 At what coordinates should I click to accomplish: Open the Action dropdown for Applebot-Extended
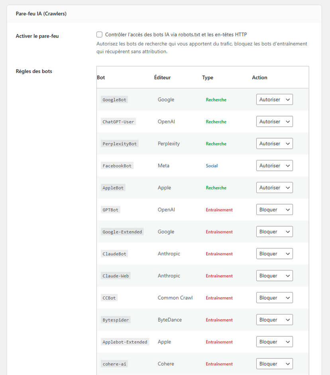coord(274,341)
